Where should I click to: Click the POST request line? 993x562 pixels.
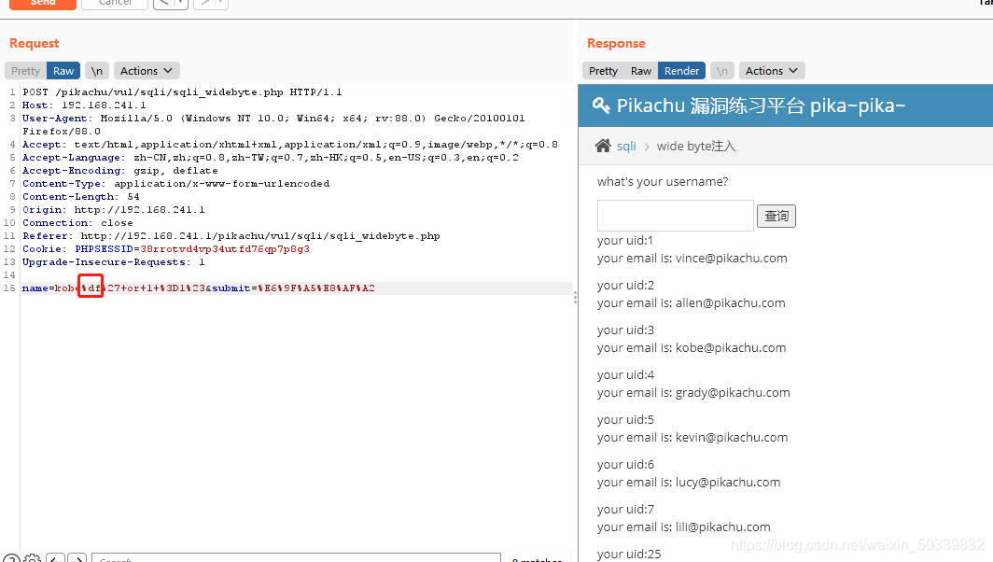tap(182, 91)
